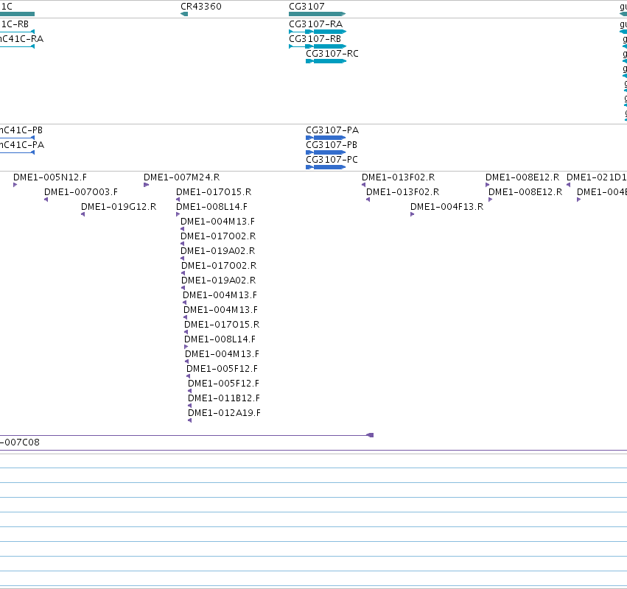Click the DME1-007O03.F label
The width and height of the screenshot is (627, 589).
pos(81,192)
